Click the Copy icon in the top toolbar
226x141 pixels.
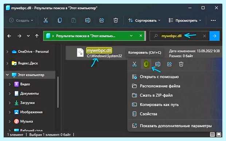60,20
